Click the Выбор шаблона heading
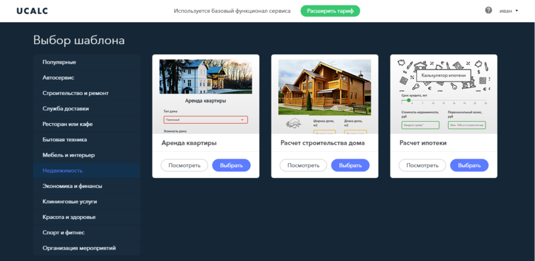Screen dimensions: 535x261 tap(79, 40)
